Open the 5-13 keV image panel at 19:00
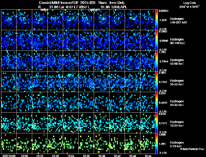The width and height of the screenshot is (206, 157). coord(9,144)
